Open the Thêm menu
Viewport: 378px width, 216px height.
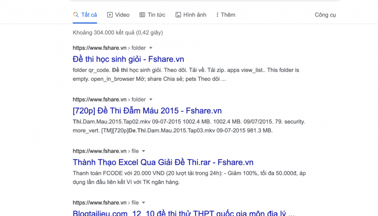pos(226,15)
